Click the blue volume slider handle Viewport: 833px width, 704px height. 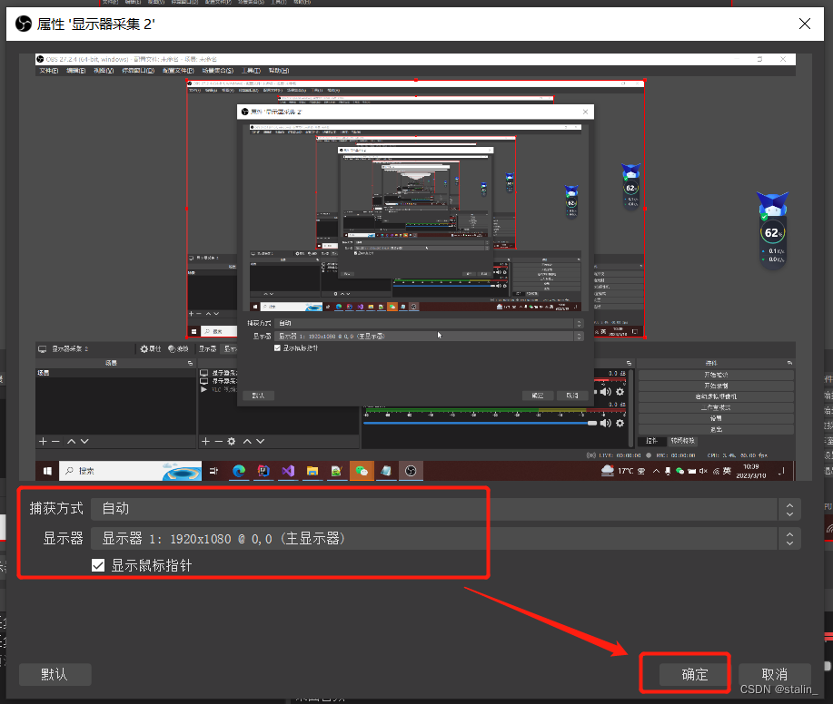click(x=592, y=423)
